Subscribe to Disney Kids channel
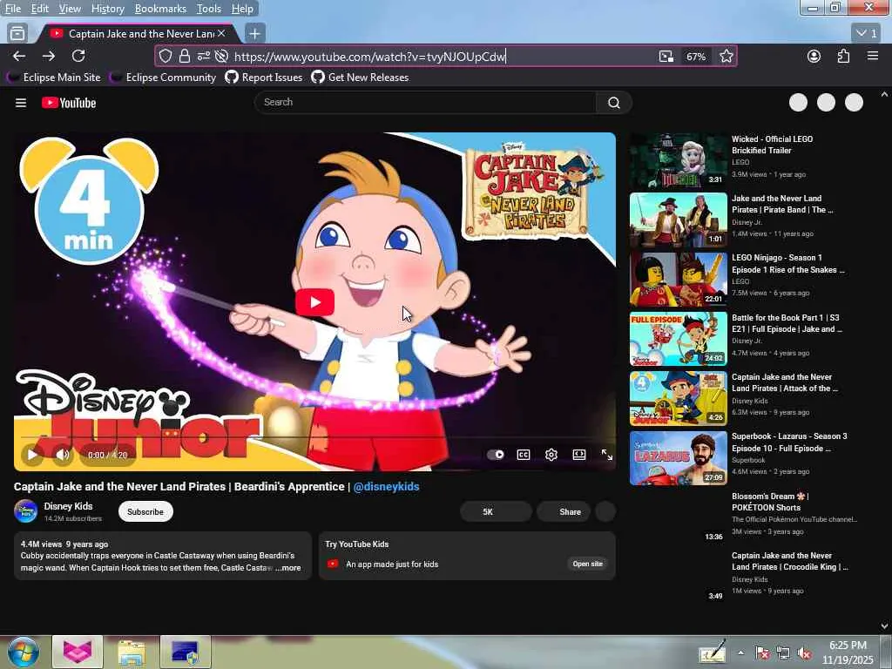Viewport: 892px width, 669px height. [145, 511]
